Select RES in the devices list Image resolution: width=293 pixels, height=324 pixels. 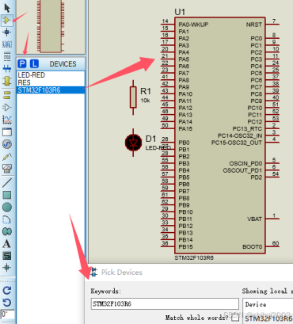click(51, 82)
